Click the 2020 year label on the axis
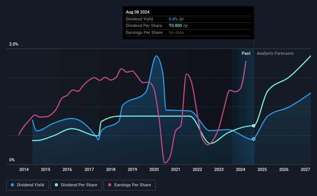This screenshot has width=317, height=196. click(x=154, y=169)
